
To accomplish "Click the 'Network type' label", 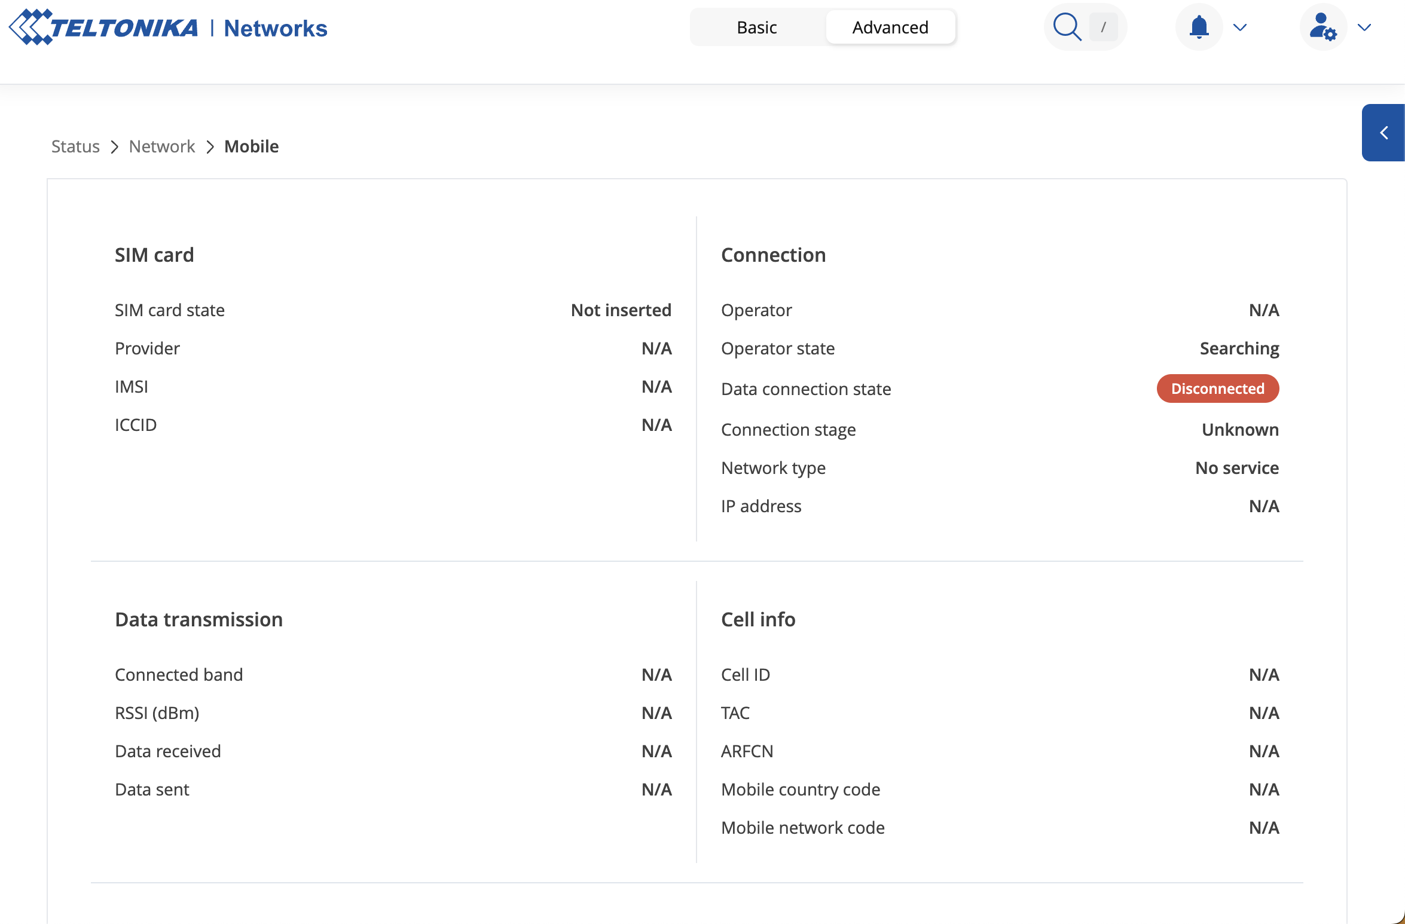I will [x=773, y=468].
